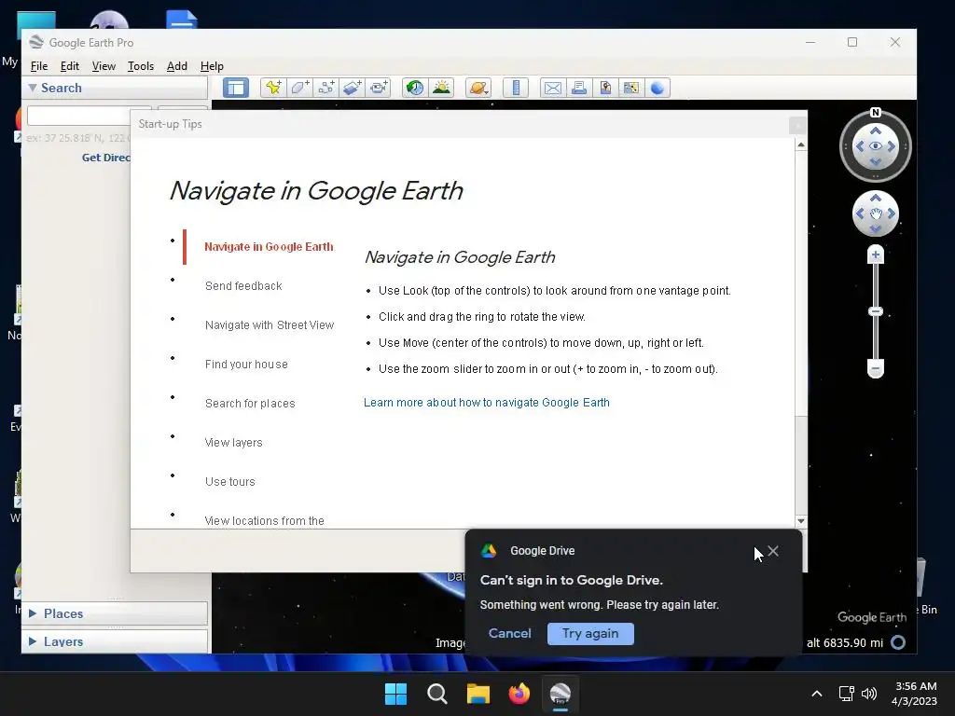Close the Start-up Tips dialog
955x716 pixels.
point(797,125)
